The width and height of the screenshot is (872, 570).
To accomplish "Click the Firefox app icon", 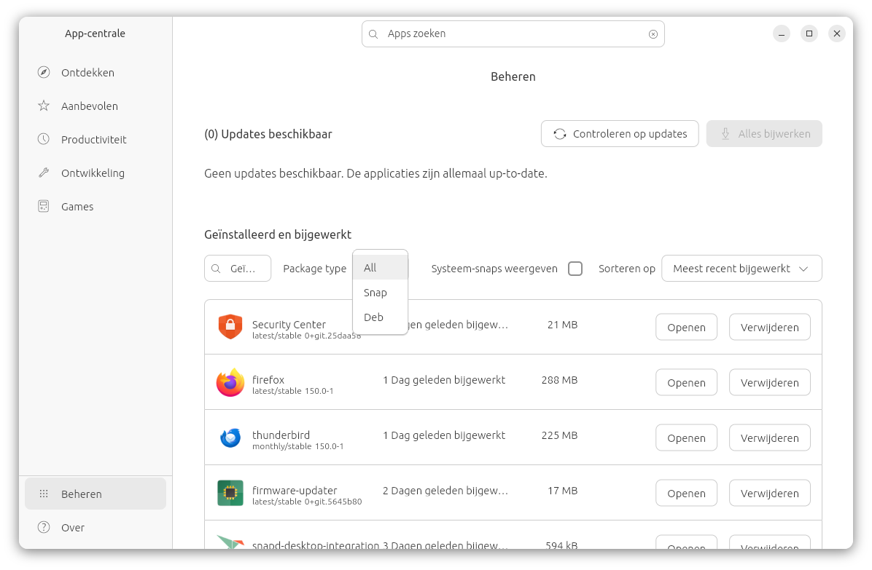I will [230, 383].
